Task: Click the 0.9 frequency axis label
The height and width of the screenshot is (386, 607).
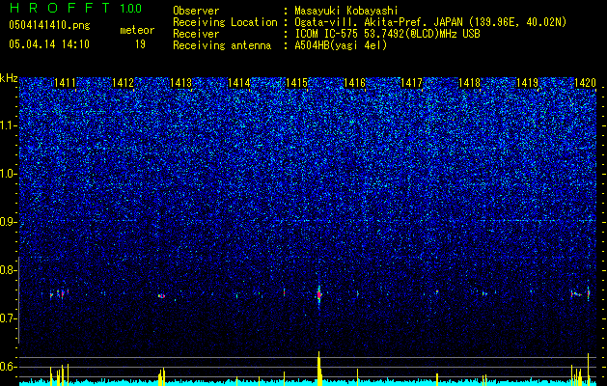Action: (8, 222)
